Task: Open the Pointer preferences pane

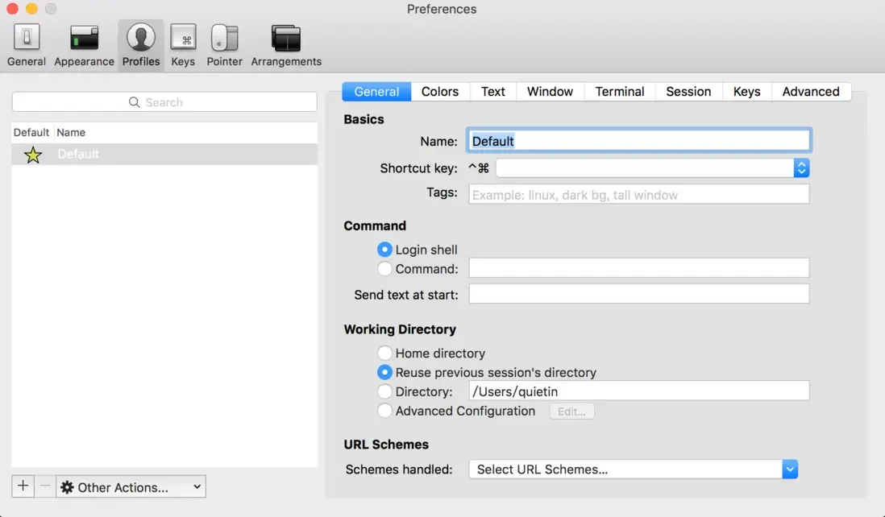Action: (x=224, y=45)
